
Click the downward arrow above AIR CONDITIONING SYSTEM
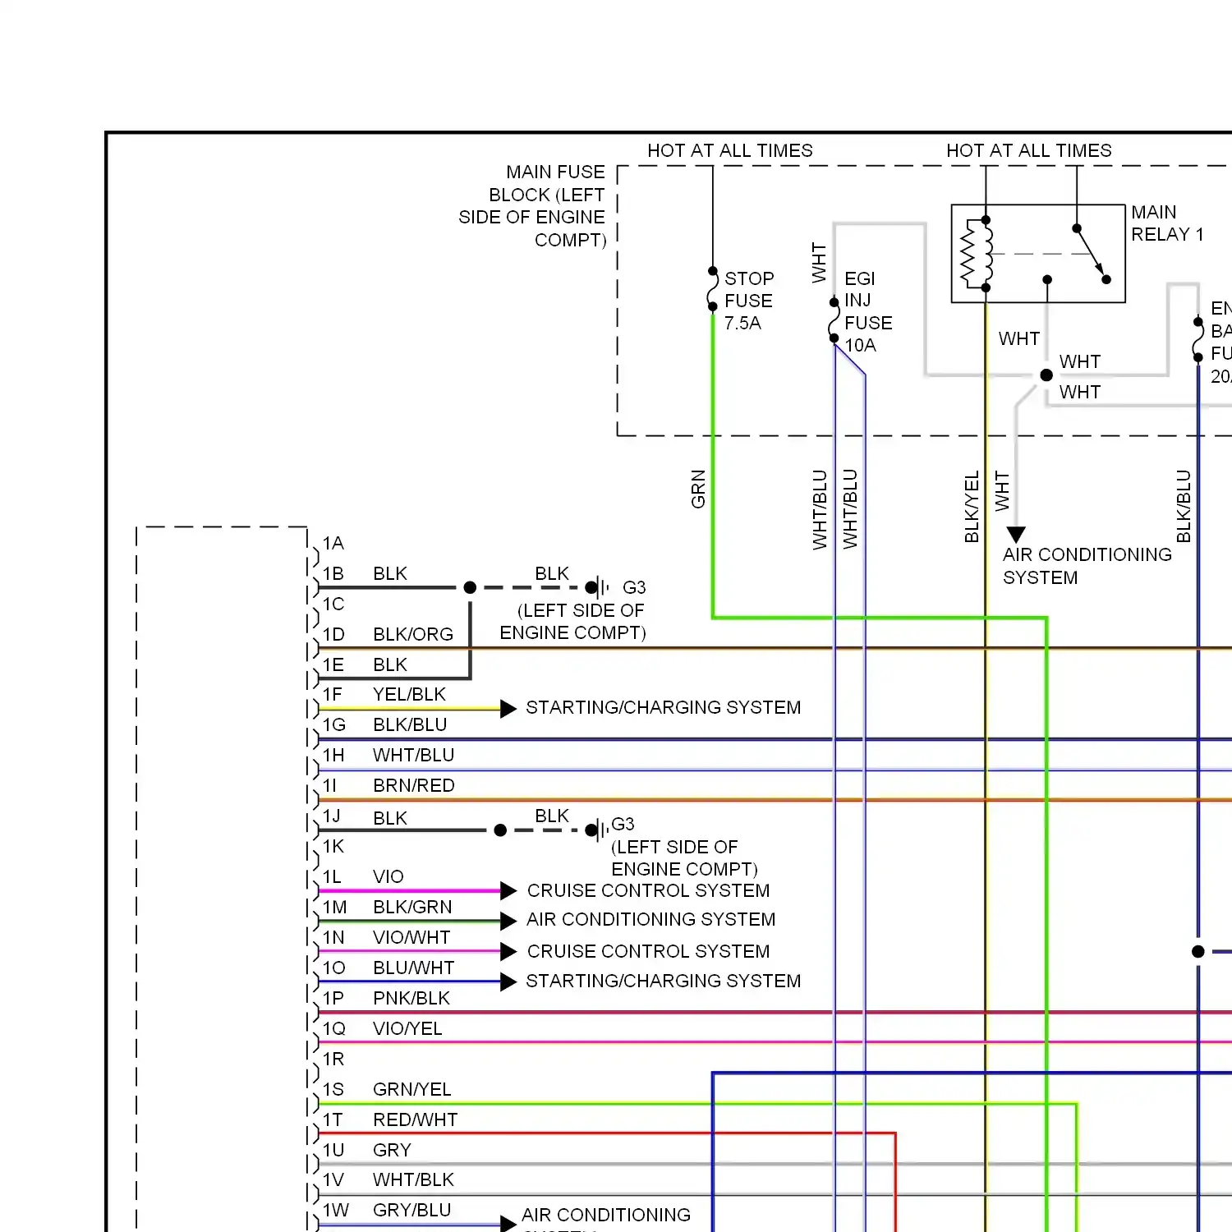tap(1016, 536)
